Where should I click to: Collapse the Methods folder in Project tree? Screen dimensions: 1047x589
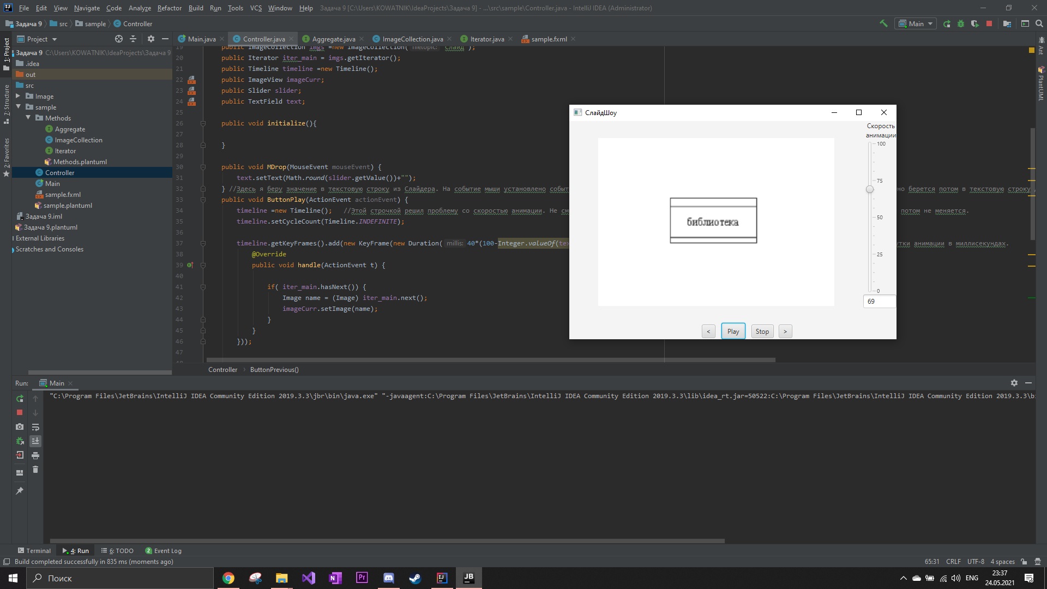click(x=29, y=118)
